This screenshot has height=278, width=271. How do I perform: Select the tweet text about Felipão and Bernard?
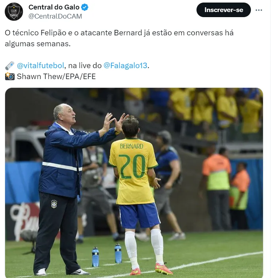coord(119,38)
